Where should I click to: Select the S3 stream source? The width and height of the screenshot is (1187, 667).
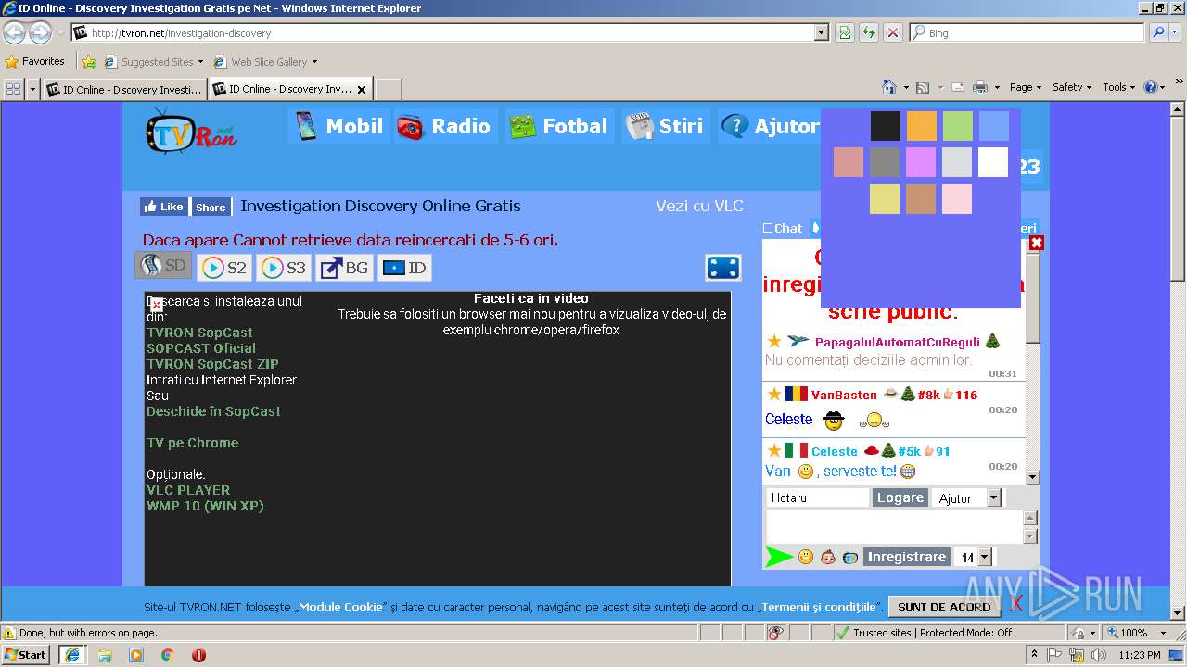pos(284,268)
